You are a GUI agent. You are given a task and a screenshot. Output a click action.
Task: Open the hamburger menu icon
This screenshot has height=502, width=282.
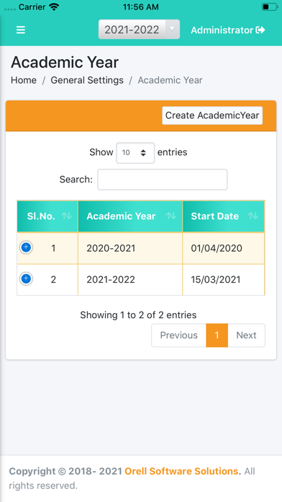(x=21, y=30)
